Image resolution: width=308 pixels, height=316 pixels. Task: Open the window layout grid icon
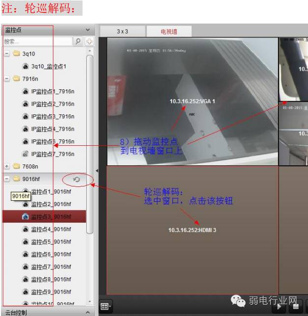tap(106, 307)
